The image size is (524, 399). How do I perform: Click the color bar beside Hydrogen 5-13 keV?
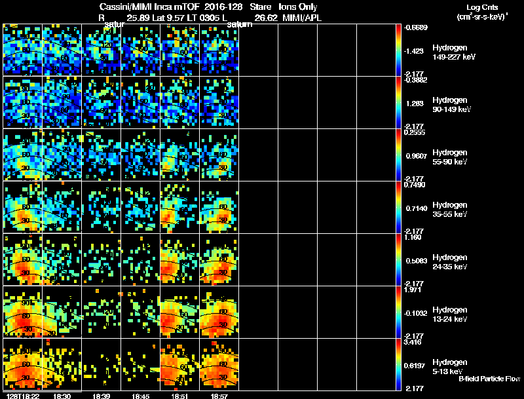(398, 364)
